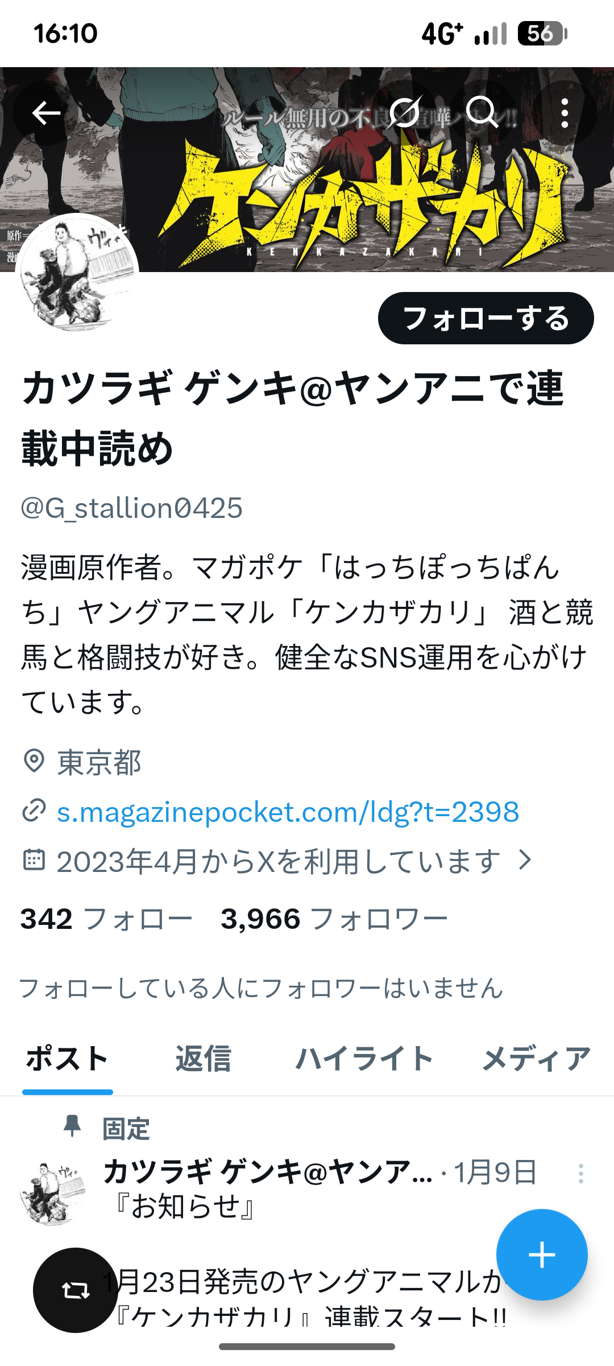Image resolution: width=614 pixels, height=1366 pixels.
Task: Tap the search magnifier icon
Action: 482,113
